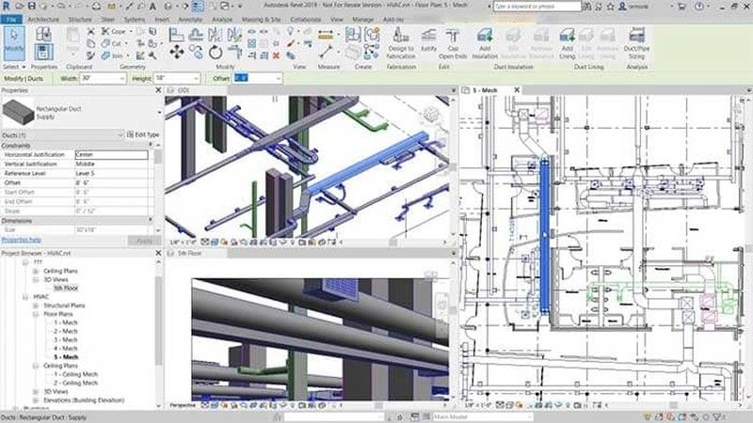The image size is (753, 423).
Task: Open the Massing & Site ribbon tab
Action: pyautogui.click(x=261, y=20)
